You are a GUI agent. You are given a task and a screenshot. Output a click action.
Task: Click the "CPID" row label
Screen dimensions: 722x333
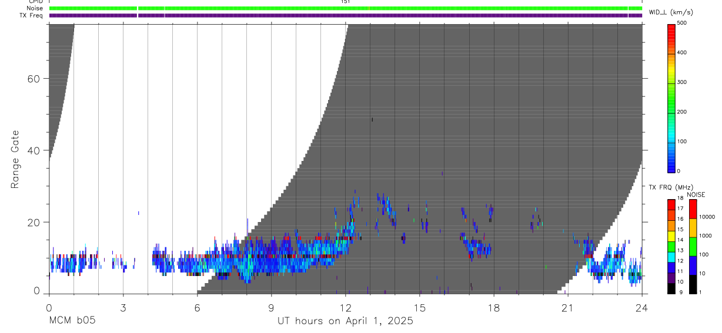(x=35, y=2)
